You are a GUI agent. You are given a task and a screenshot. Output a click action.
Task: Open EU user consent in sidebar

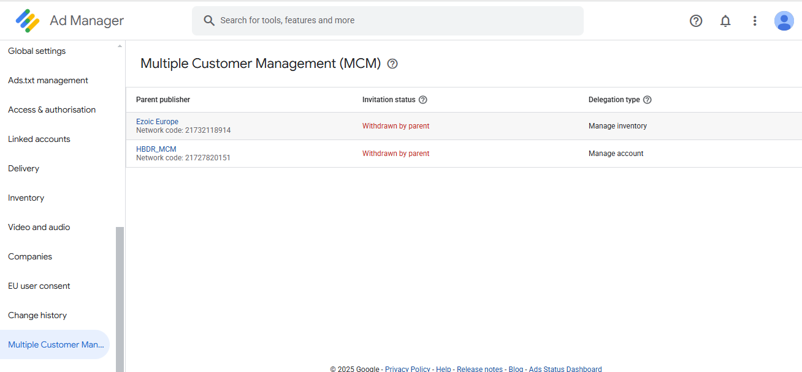[39, 286]
